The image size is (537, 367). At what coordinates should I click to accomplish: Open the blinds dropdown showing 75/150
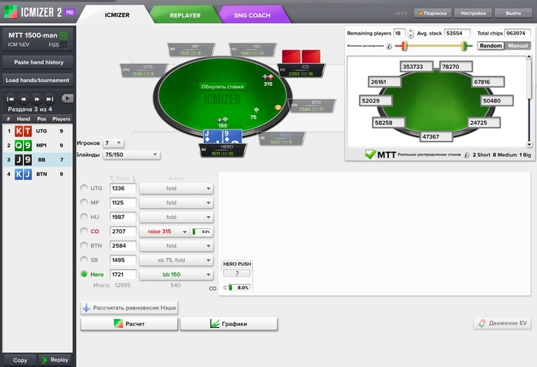point(131,155)
